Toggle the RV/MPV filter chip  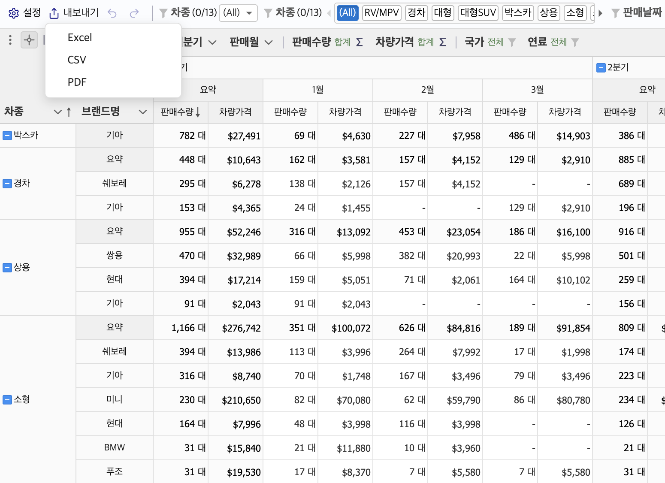click(382, 13)
